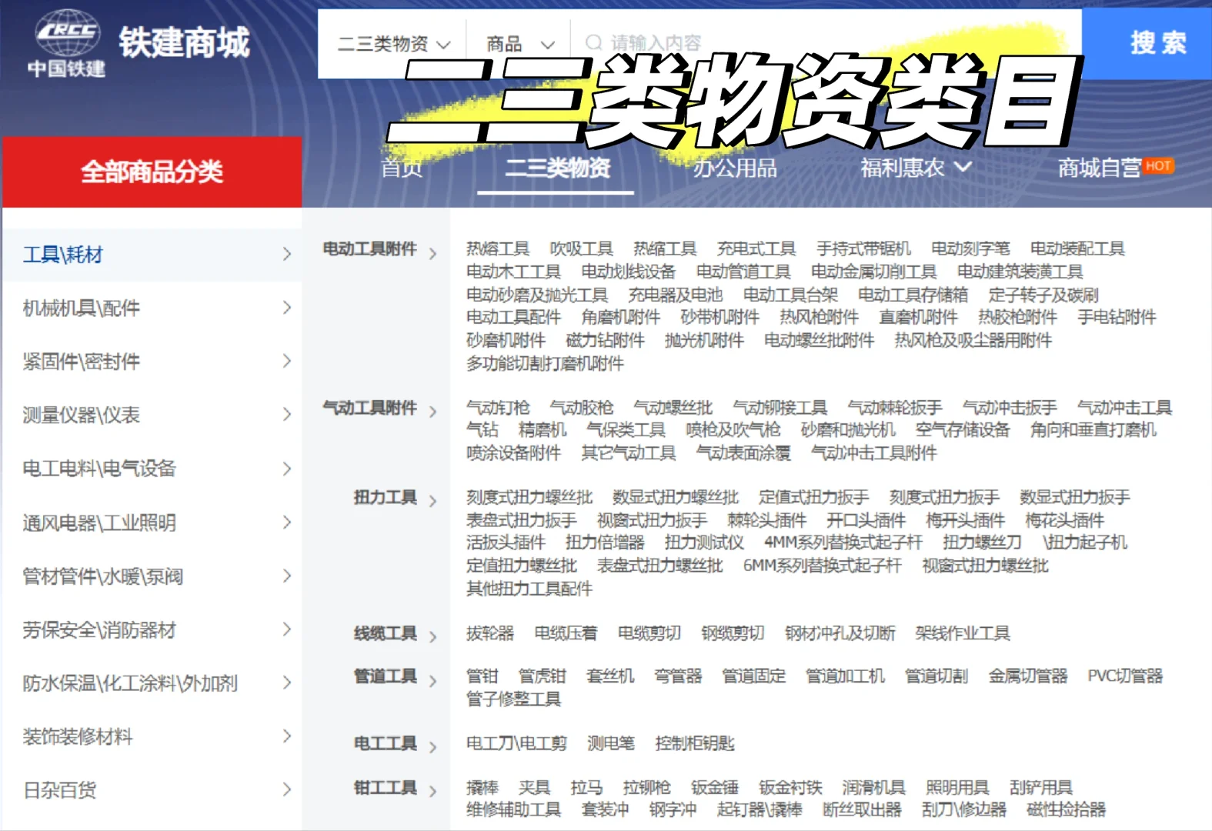The height and width of the screenshot is (831, 1212).
Task: Open the 管道工具 subcategory heading
Action: 386,676
